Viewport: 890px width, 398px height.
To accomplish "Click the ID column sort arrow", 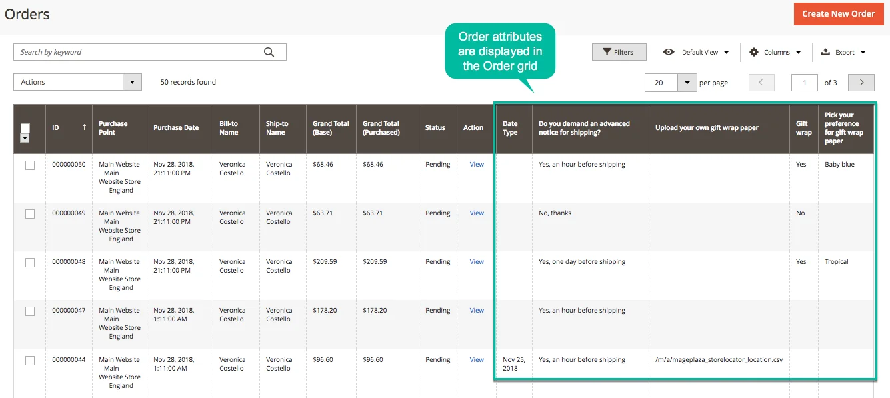I will (x=84, y=127).
